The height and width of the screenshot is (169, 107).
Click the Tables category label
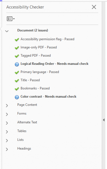click(x=22, y=131)
